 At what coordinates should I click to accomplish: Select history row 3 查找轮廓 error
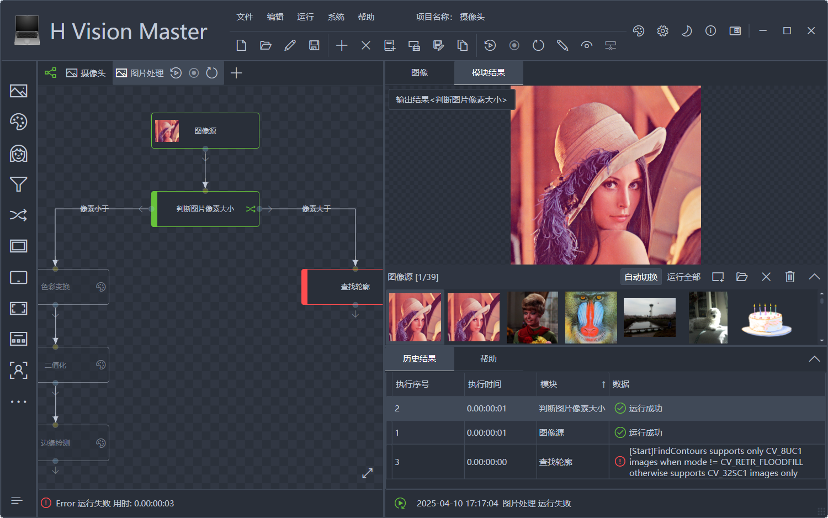(606, 462)
